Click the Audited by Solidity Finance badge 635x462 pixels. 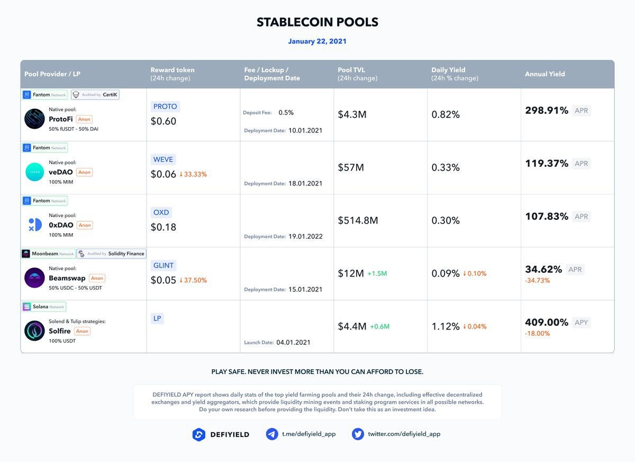pyautogui.click(x=112, y=254)
